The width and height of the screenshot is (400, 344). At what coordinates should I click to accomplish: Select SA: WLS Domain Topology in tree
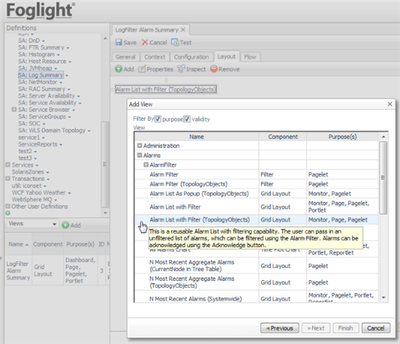click(x=52, y=130)
